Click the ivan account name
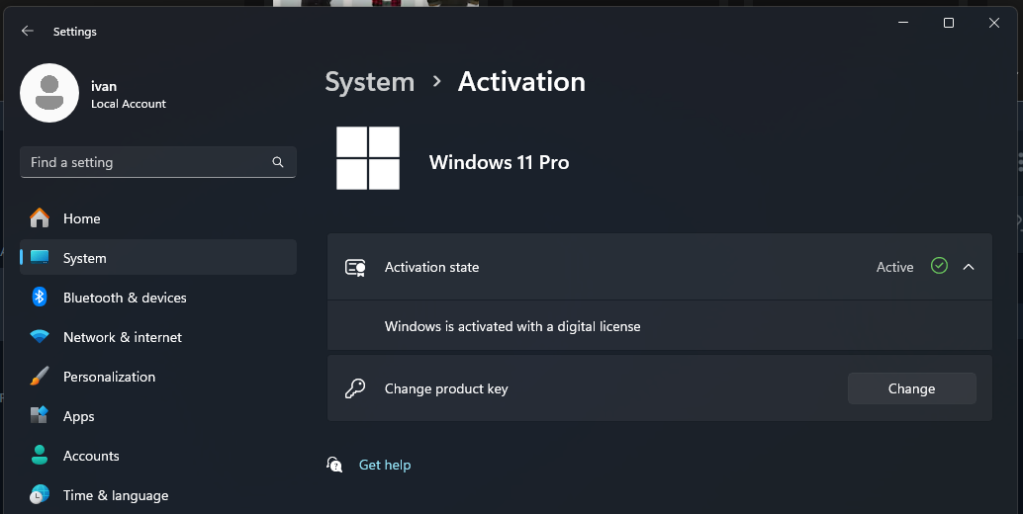Image resolution: width=1023 pixels, height=514 pixels. tap(104, 86)
